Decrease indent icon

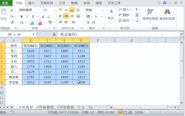click(60, 22)
